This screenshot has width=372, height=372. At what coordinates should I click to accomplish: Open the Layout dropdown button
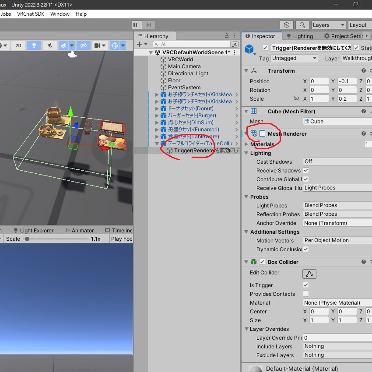tap(360, 25)
